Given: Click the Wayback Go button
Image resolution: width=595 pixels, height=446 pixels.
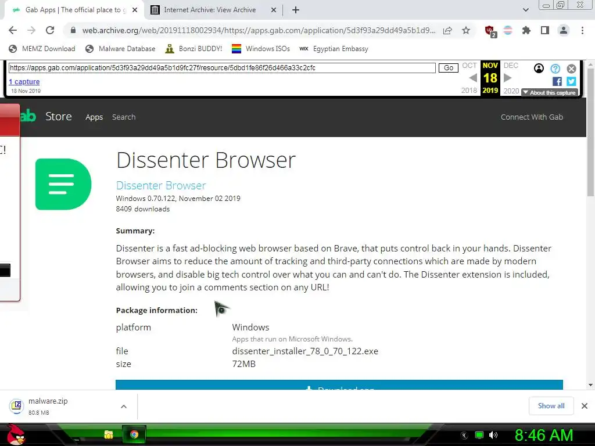Looking at the screenshot, I should 448,68.
